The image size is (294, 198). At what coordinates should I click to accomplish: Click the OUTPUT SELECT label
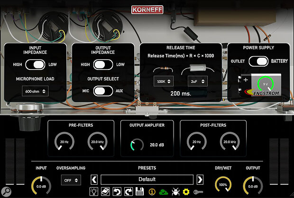pos(103,79)
